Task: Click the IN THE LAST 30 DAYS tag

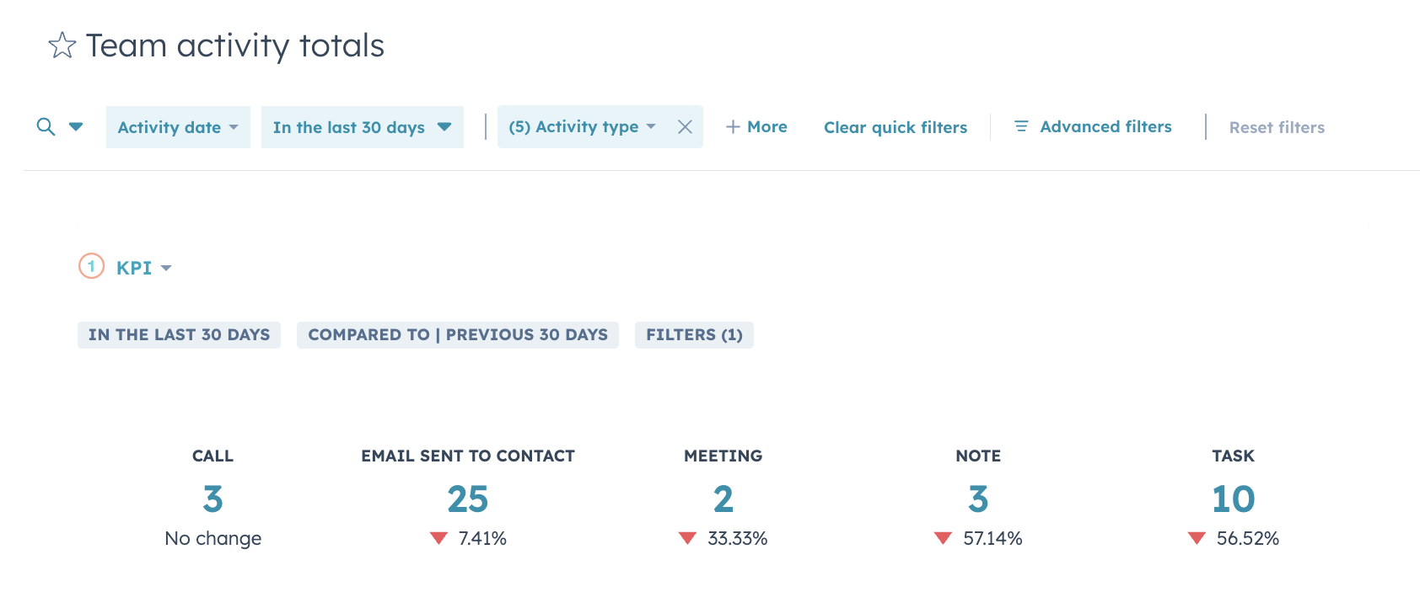Action: tap(179, 335)
